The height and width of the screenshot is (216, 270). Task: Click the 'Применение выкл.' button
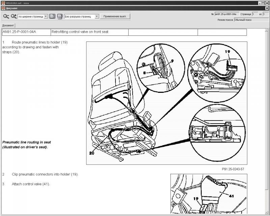115,16
